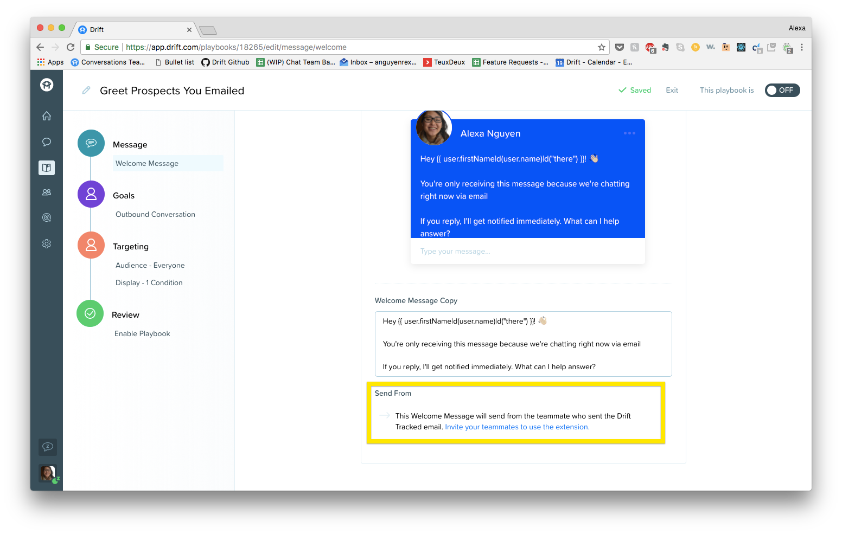
Task: Select Display - 1 Condition item
Action: click(x=149, y=282)
